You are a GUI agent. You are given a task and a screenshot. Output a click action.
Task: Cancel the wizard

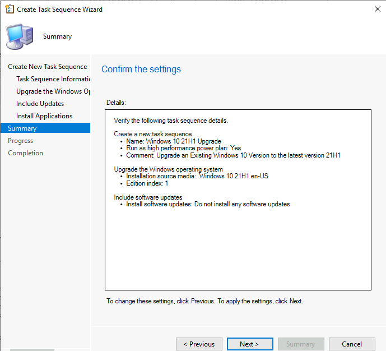352,344
